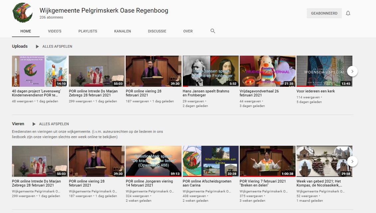Open the DISCUSSIE tab
The height and width of the screenshot is (213, 376).
click(x=157, y=31)
